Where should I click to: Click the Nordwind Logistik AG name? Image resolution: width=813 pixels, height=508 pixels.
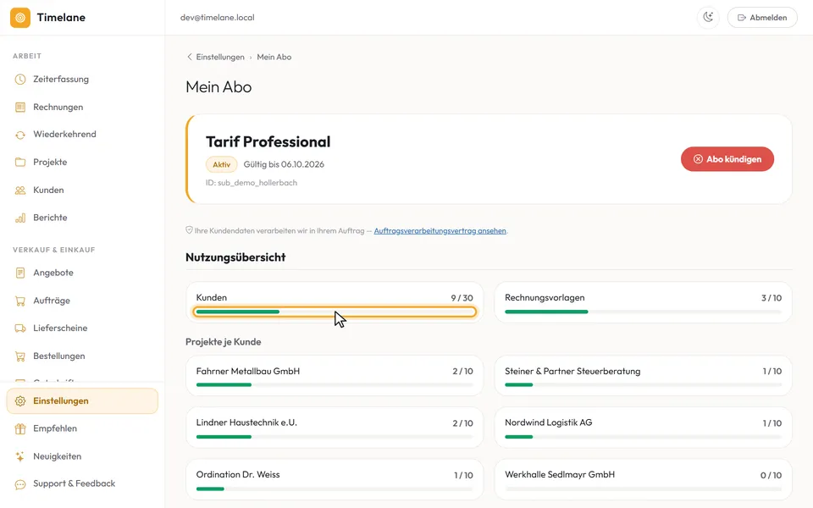pos(548,422)
